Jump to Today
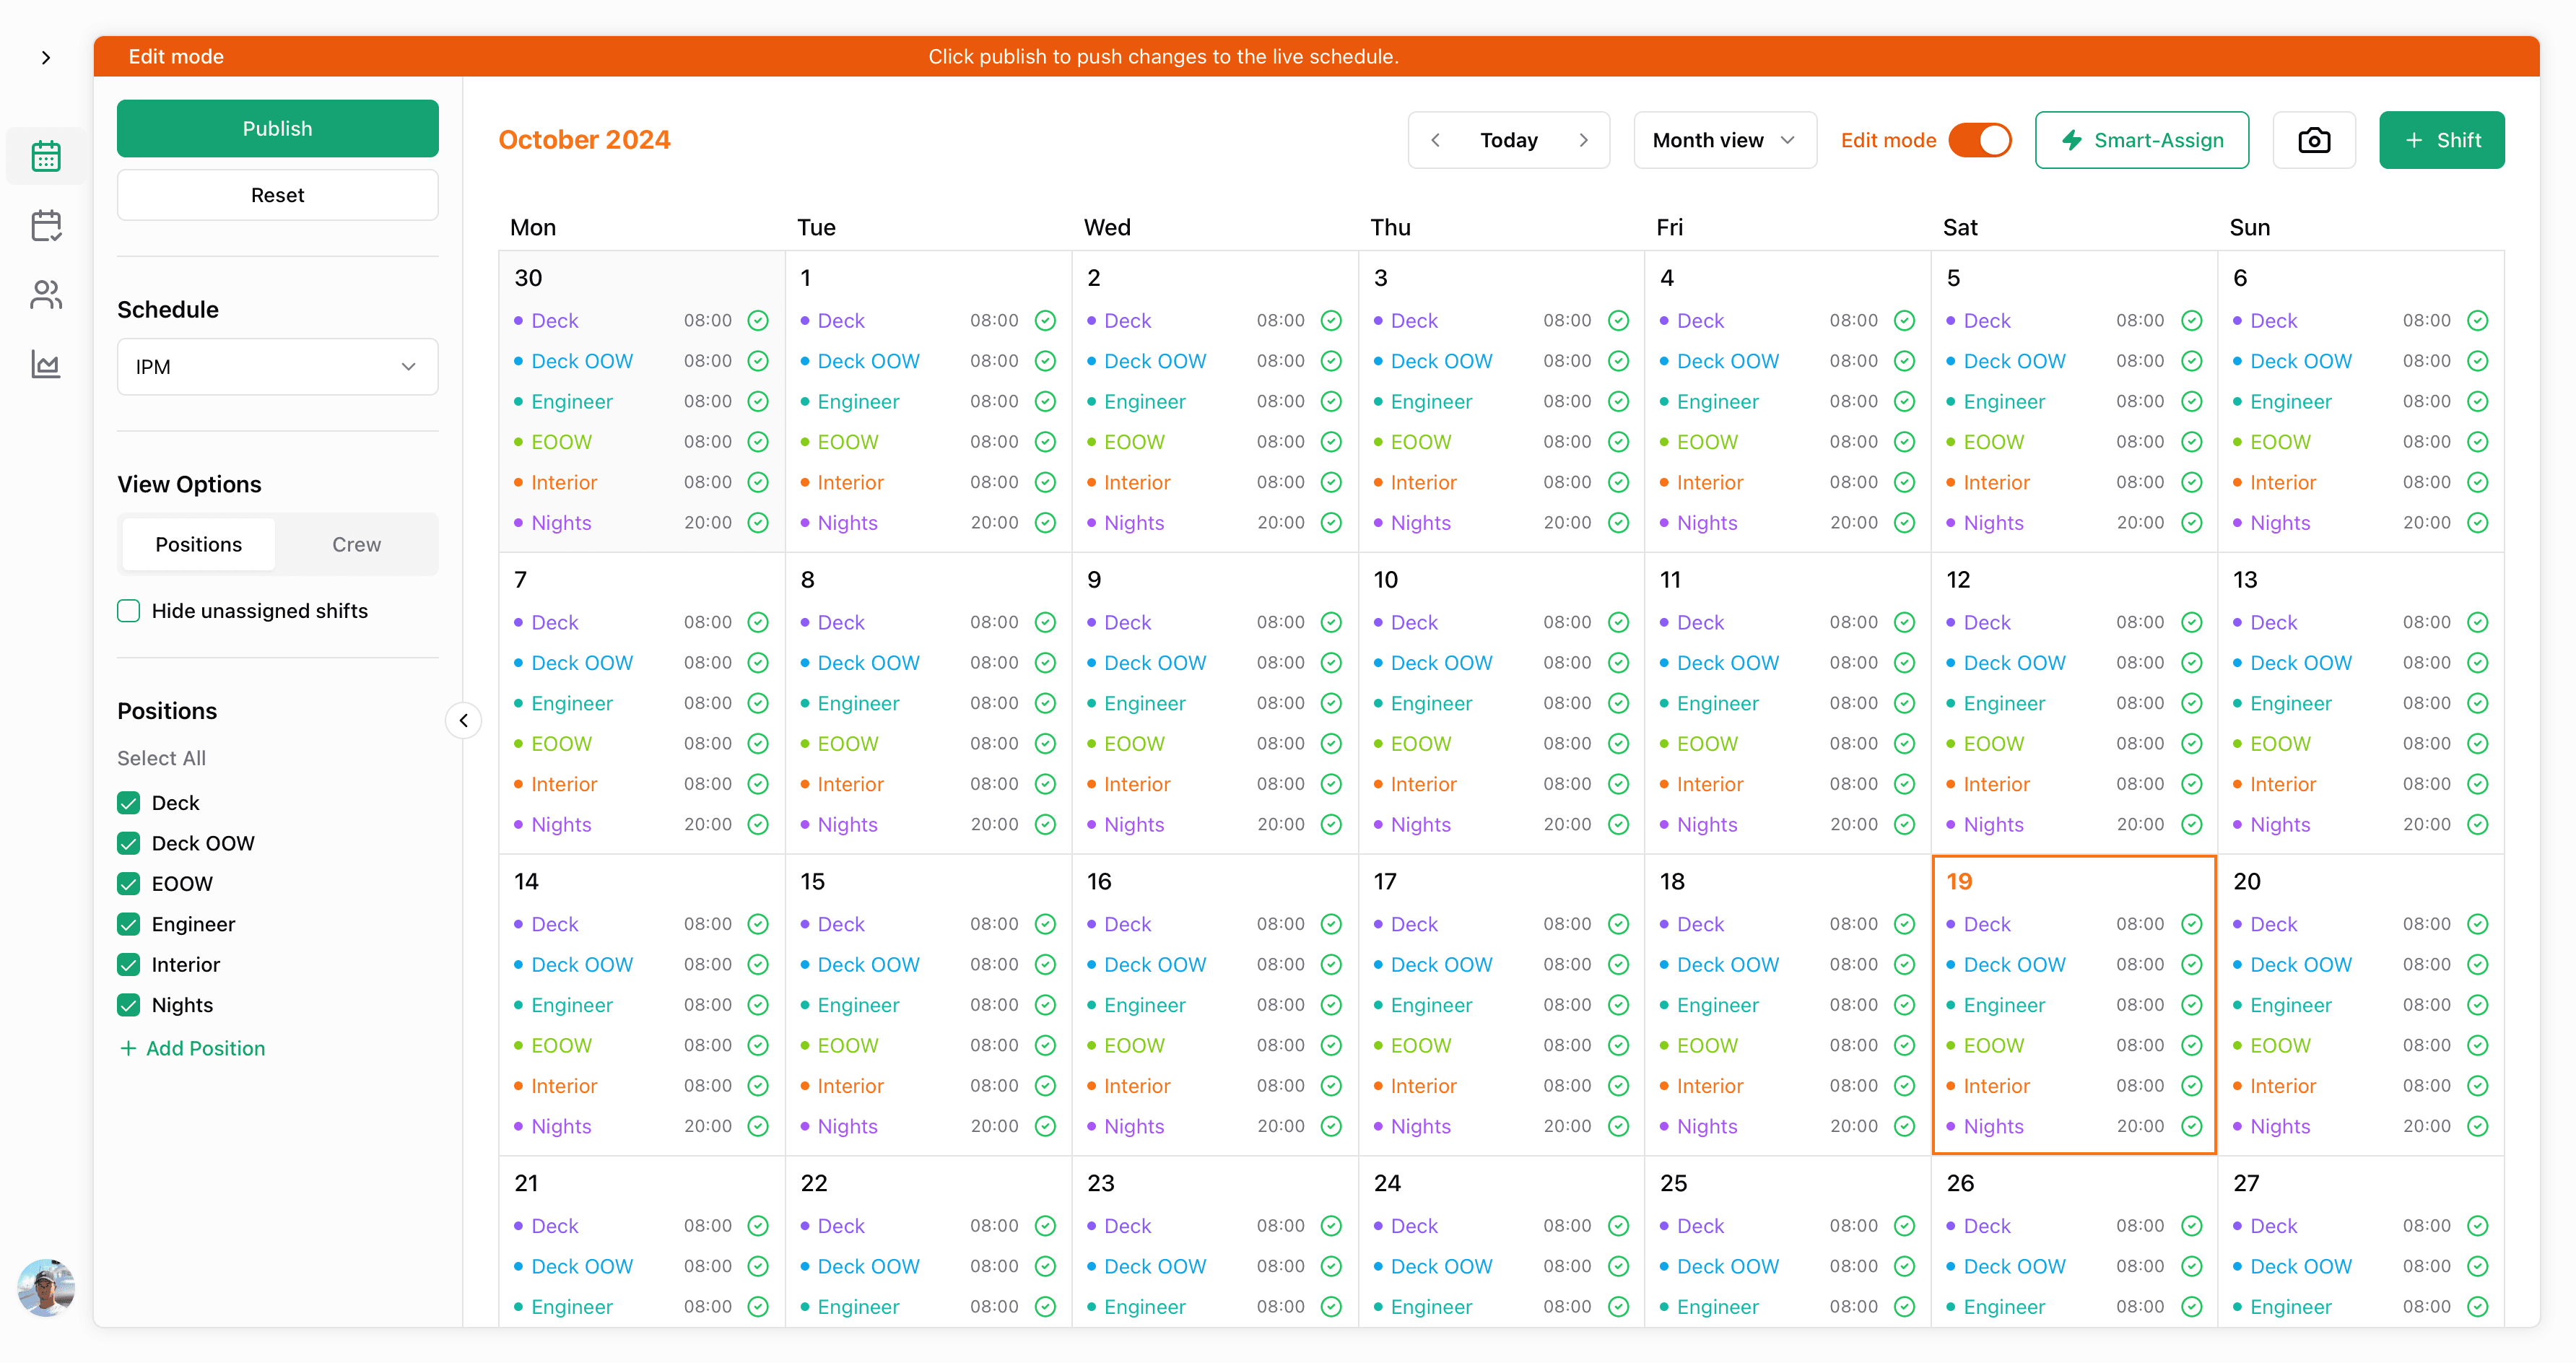 point(1508,140)
